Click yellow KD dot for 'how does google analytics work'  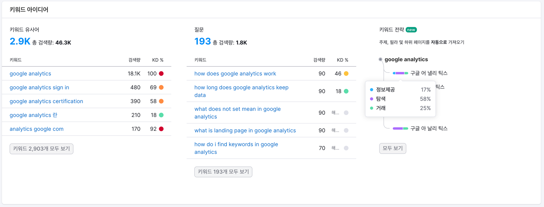pos(346,74)
